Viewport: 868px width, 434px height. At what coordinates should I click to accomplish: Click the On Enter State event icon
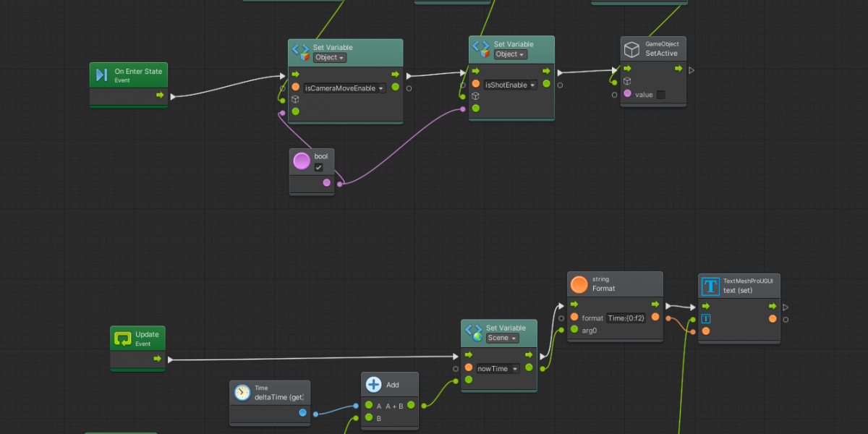tap(102, 75)
